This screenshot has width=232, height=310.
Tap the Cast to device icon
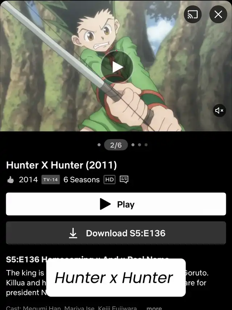point(192,15)
